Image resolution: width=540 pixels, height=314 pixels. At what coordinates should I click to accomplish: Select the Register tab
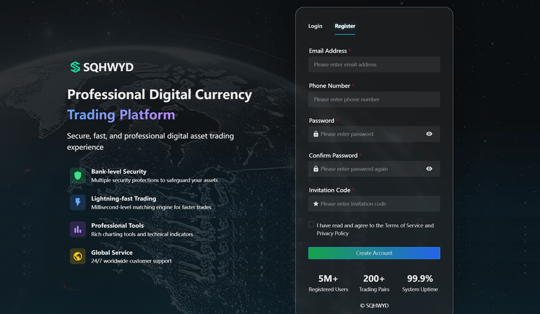(345, 26)
